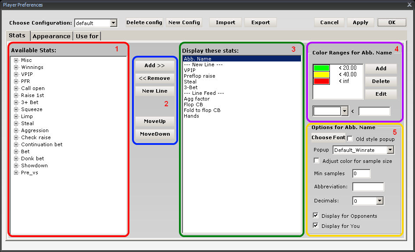Expand the Winnings tree node
The image size is (415, 252).
point(16,67)
